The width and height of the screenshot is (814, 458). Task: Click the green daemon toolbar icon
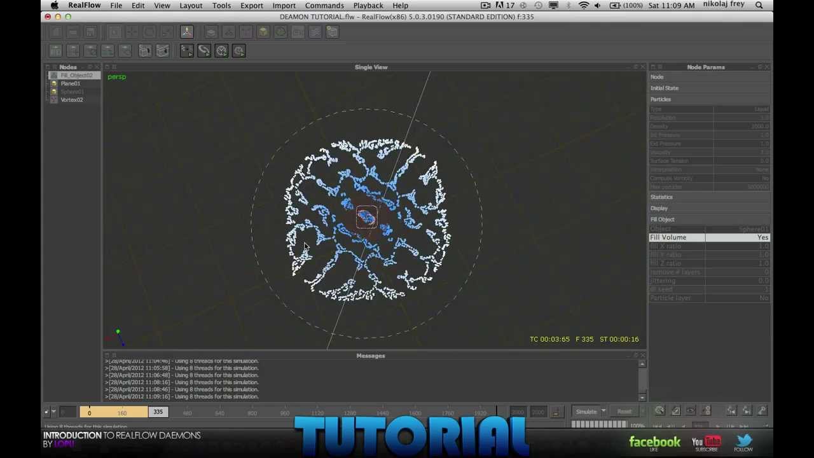click(x=280, y=32)
